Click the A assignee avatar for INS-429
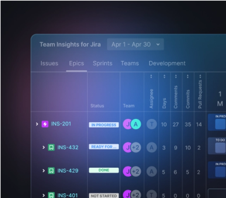 152,172
